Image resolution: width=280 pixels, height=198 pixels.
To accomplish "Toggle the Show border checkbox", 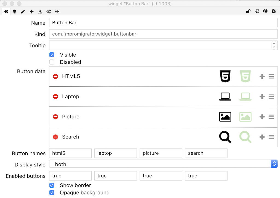I will 52,185.
